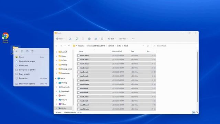Click the heads breadcrumb
The height and width of the screenshot is (124, 220).
pos(126,46)
